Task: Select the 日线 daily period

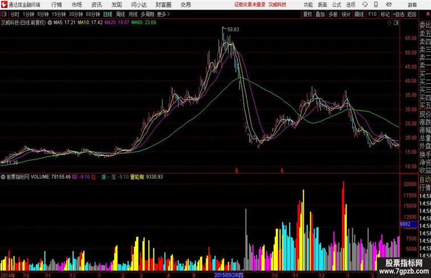Action: click(108, 14)
